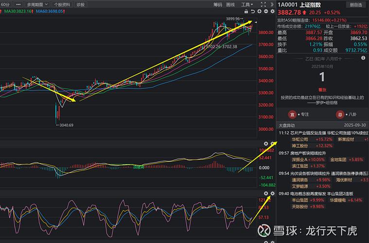Switch to 个股资料 tab

[x=62, y=4]
